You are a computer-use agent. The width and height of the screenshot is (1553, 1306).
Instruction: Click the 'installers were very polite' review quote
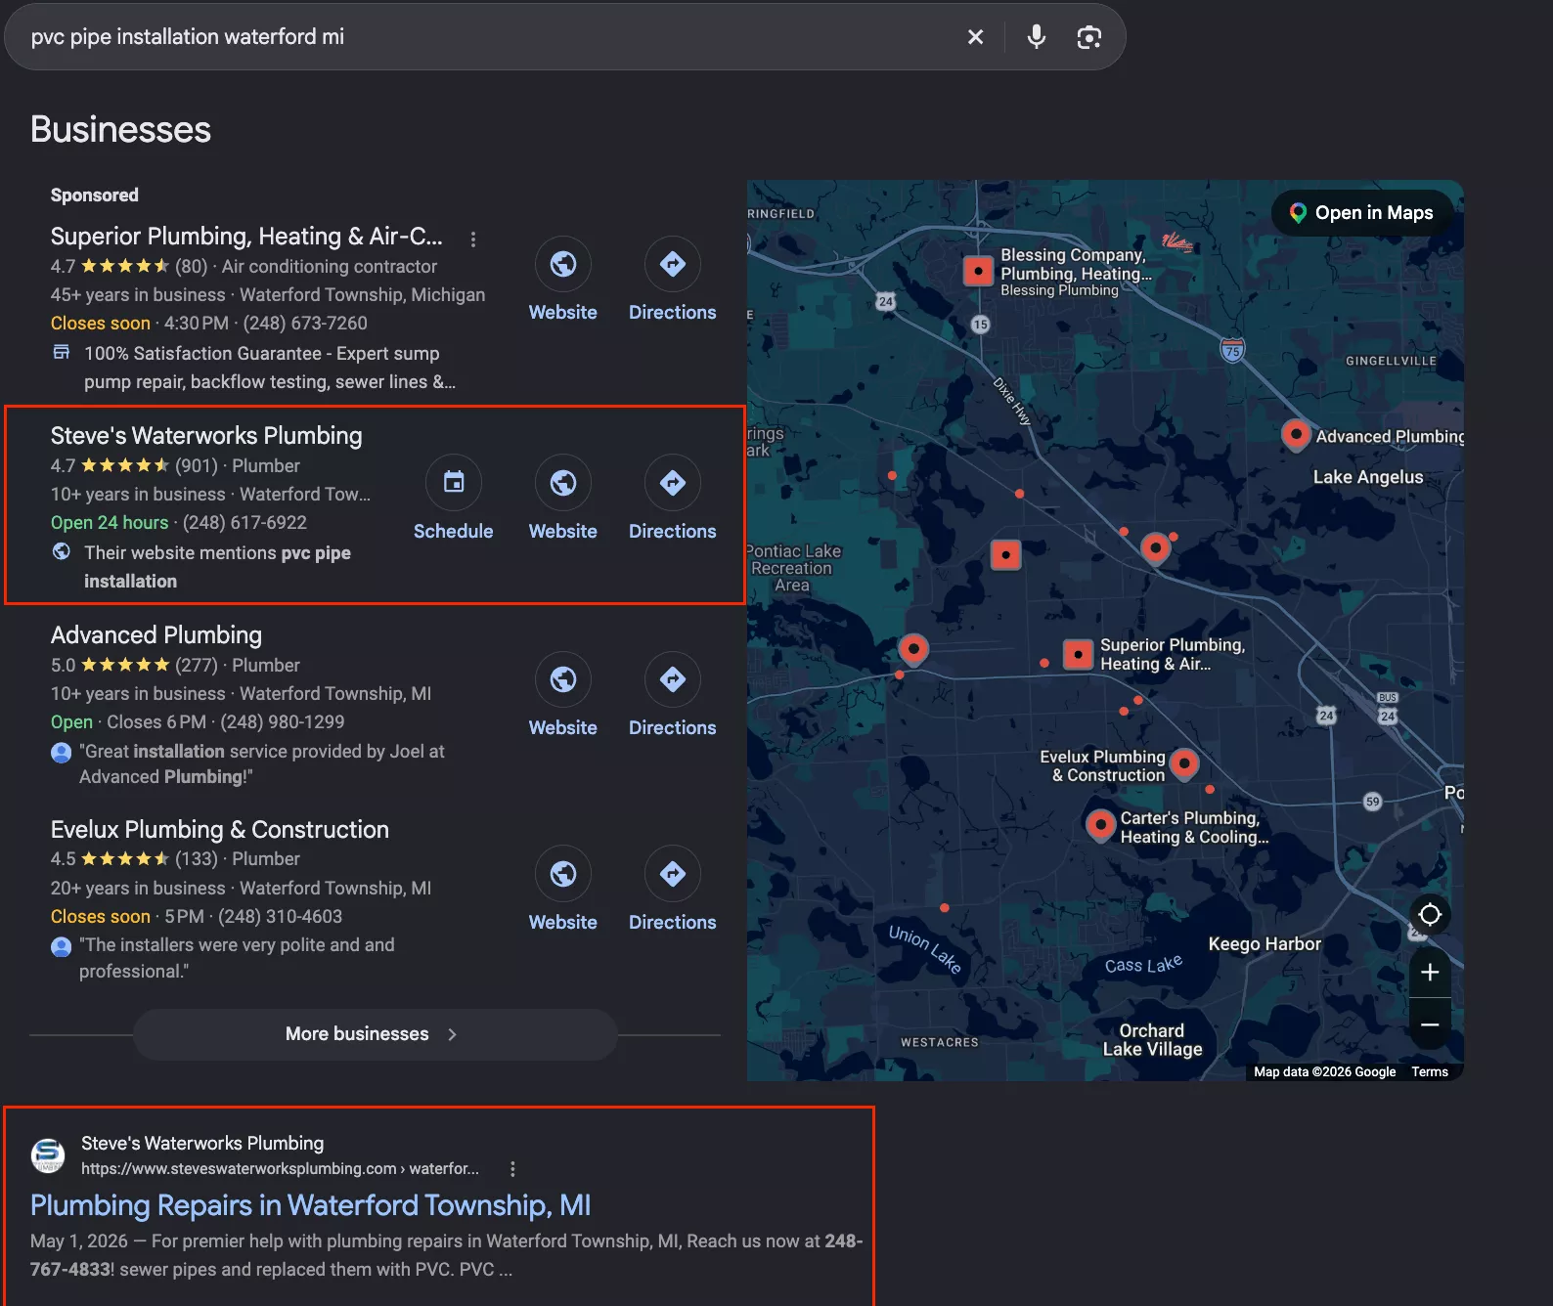(237, 958)
